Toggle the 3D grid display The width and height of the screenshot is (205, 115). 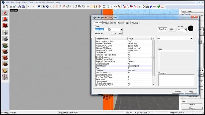tap(7, 6)
